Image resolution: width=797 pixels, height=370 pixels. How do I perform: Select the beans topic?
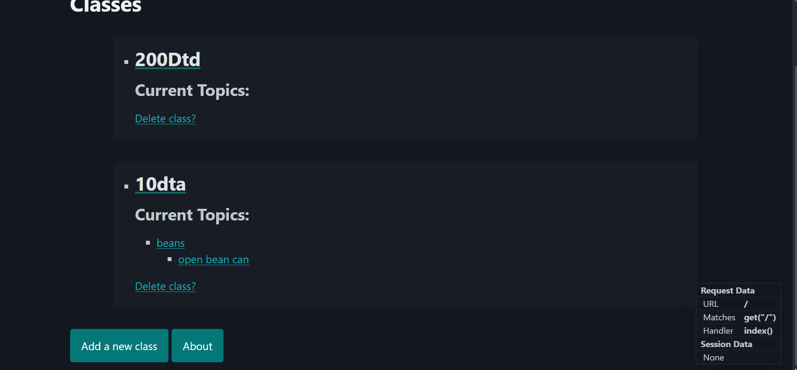(x=170, y=243)
